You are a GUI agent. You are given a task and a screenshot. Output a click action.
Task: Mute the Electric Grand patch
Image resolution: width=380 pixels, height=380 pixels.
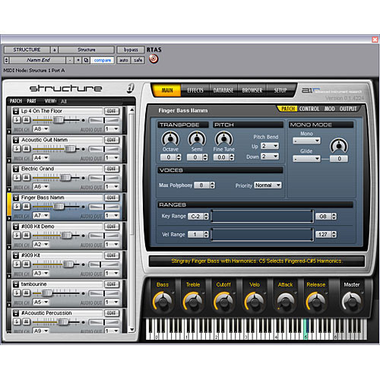point(26,178)
